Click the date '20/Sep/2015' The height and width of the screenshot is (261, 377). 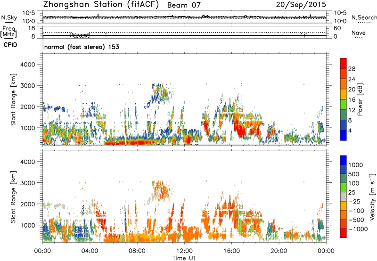click(x=301, y=4)
